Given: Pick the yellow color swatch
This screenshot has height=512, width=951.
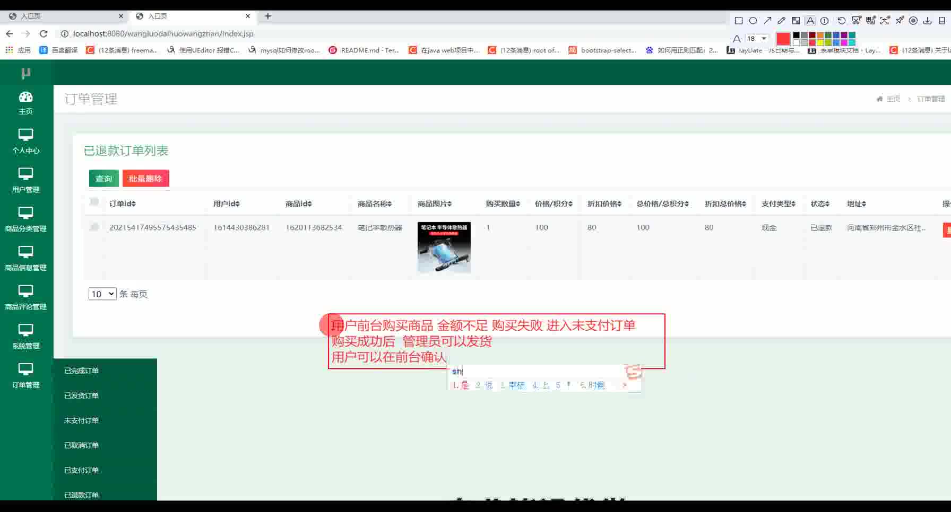Looking at the screenshot, I should coord(820,42).
